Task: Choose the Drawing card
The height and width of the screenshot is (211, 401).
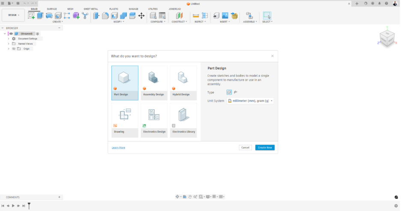Action: [x=125, y=121]
